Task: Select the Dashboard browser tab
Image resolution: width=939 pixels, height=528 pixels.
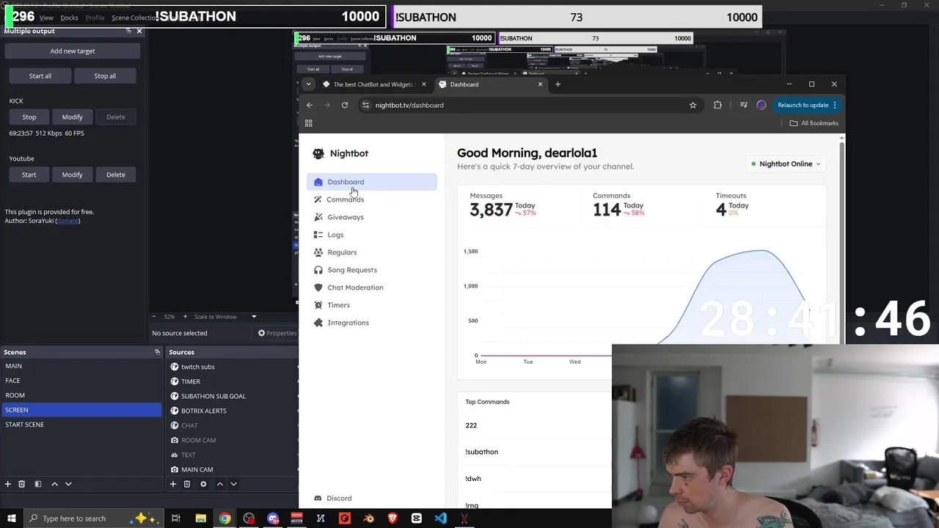Action: click(x=490, y=84)
